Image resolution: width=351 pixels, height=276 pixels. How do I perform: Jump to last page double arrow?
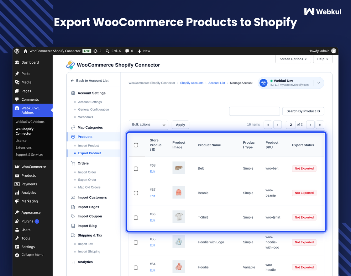click(320, 125)
